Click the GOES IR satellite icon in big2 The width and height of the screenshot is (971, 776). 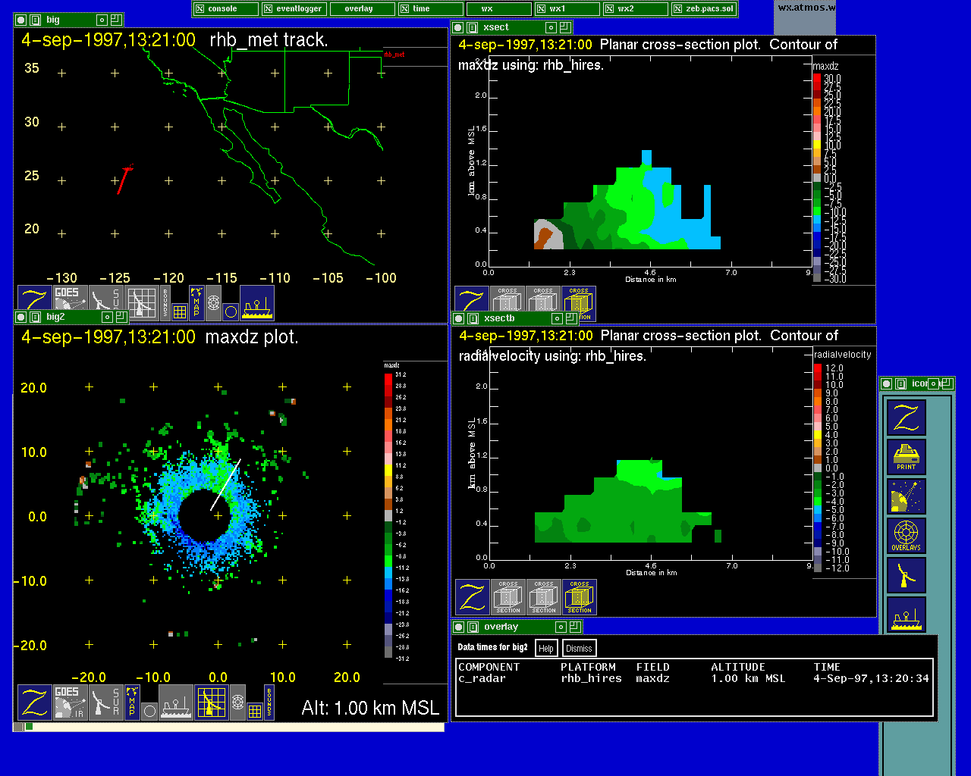pos(70,702)
